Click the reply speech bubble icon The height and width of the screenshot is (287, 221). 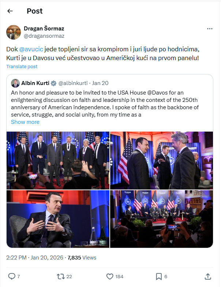click(x=12, y=276)
